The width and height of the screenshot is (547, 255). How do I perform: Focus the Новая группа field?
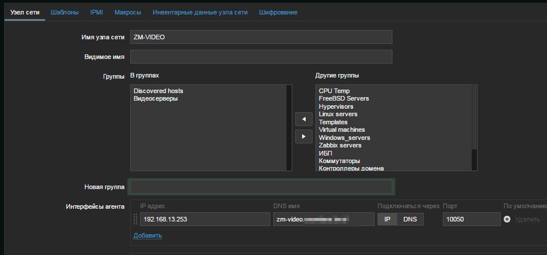click(261, 187)
